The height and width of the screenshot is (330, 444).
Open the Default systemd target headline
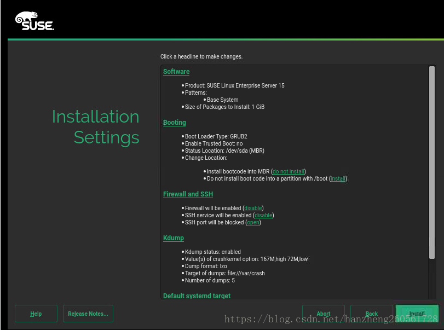point(197,296)
